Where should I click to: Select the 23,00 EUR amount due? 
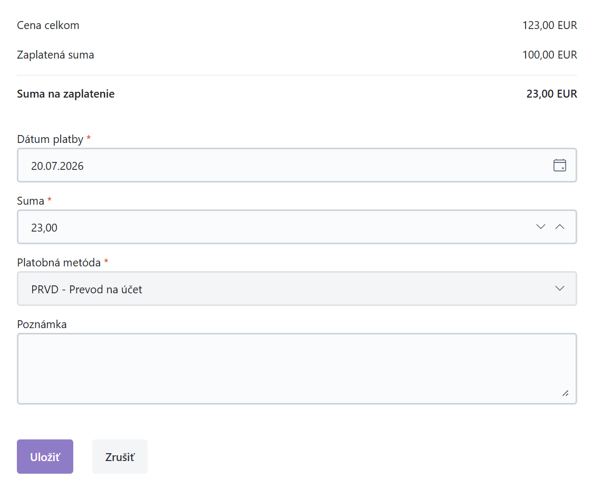tap(551, 94)
